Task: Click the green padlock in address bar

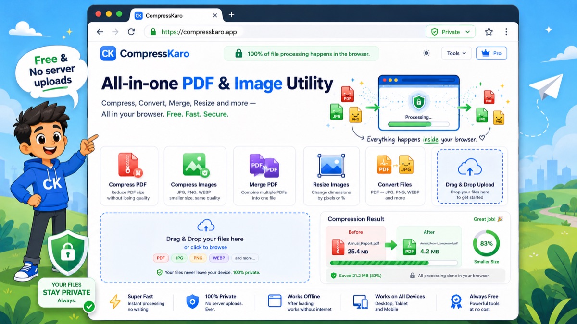Action: pos(153,32)
